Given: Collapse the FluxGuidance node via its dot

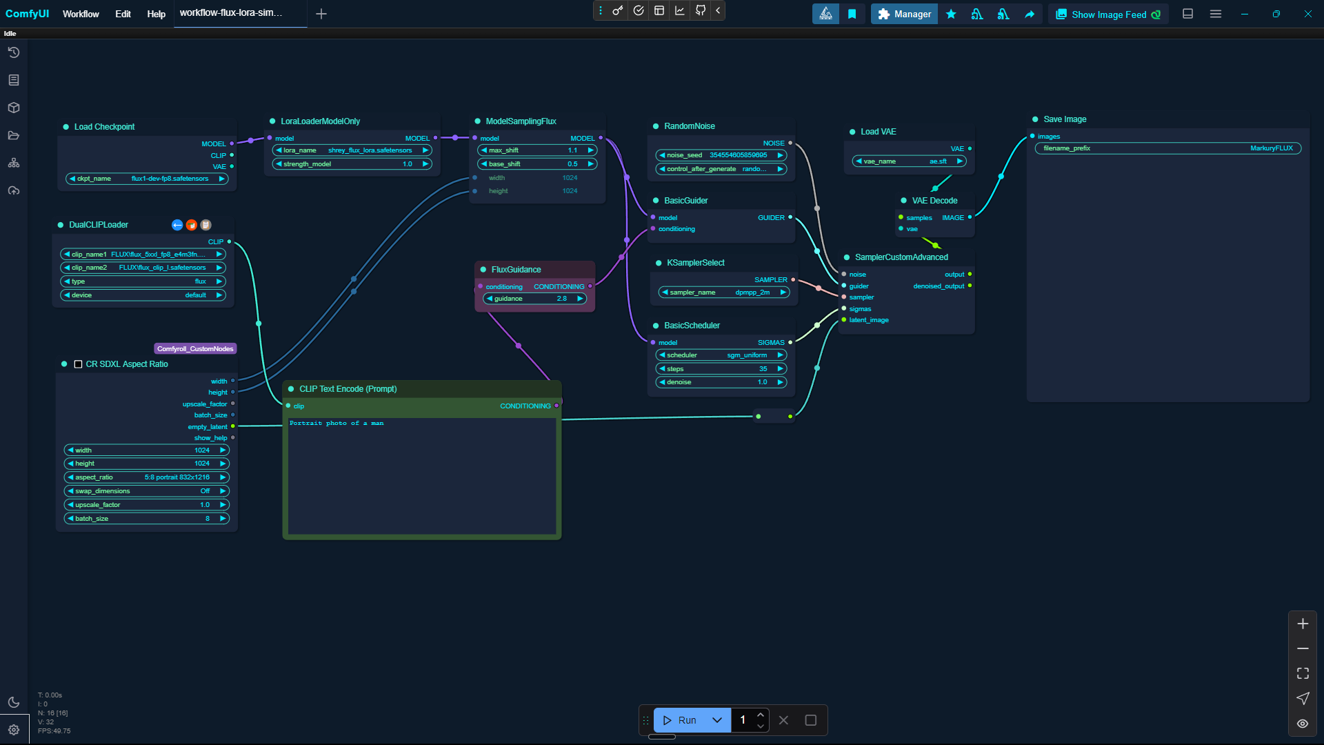Looking at the screenshot, I should (483, 270).
